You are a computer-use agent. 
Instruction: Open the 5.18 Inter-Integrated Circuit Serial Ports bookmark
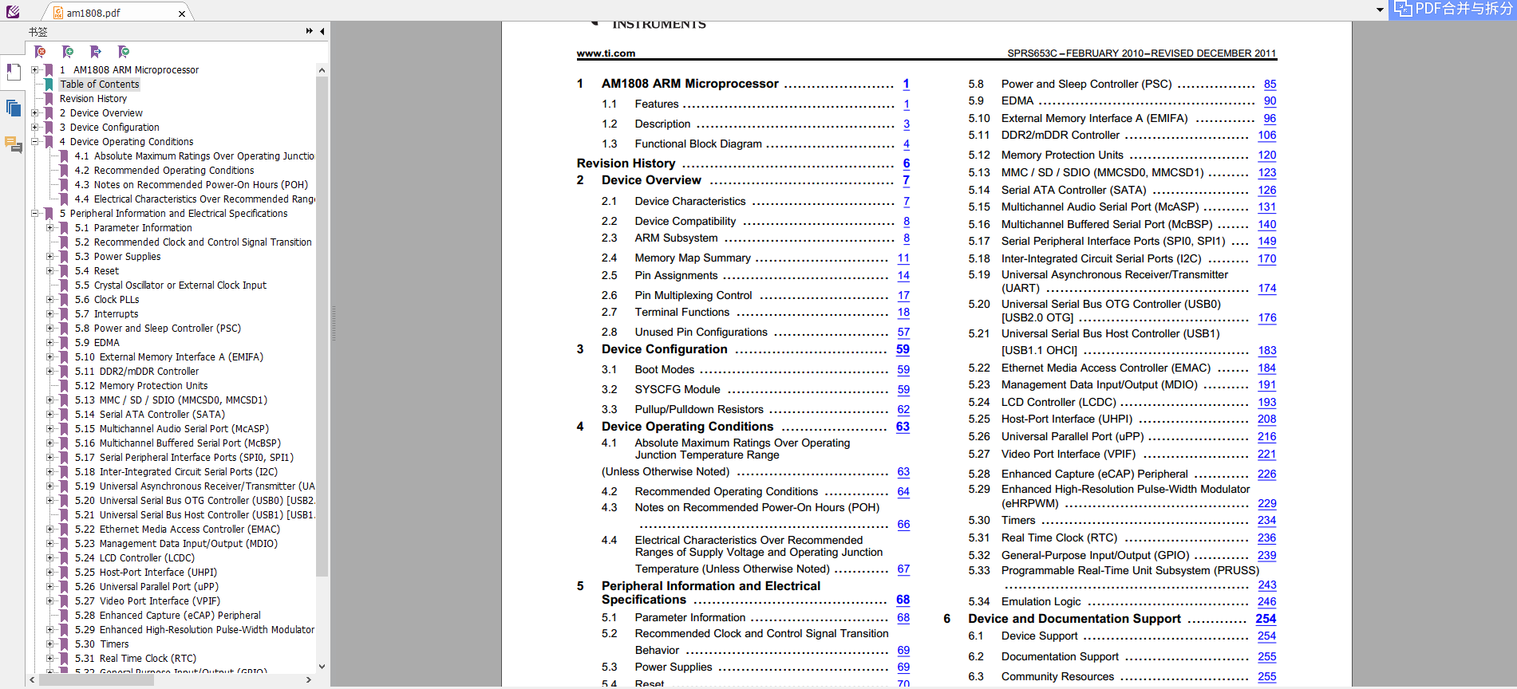176,472
